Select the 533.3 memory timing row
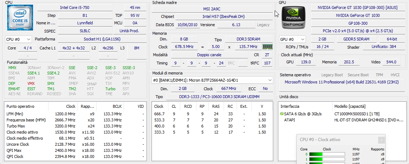The image size is (409, 164). point(212,120)
